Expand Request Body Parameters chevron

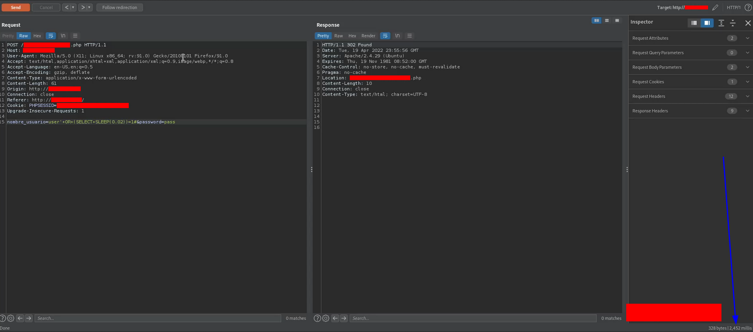pyautogui.click(x=747, y=67)
